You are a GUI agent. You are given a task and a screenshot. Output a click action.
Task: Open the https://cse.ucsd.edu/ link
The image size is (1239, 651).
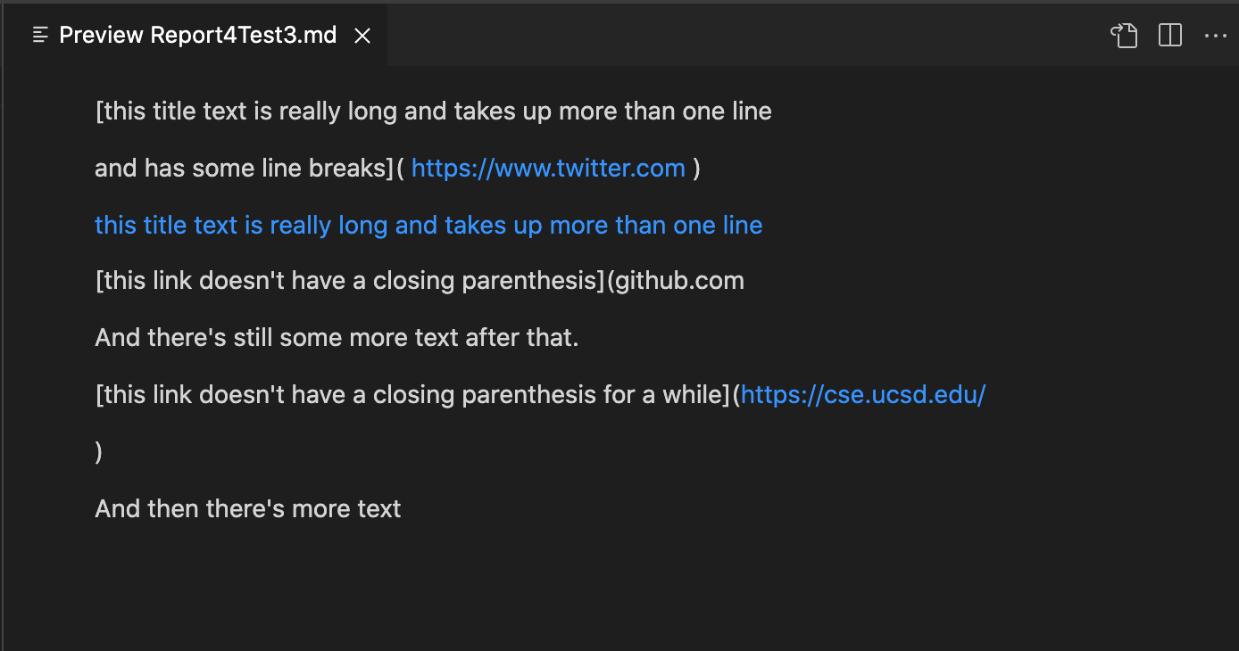862,395
